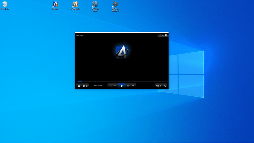The image size is (254, 143).
Task: Click the small icon right of subtitles button
Action: [x=87, y=86]
